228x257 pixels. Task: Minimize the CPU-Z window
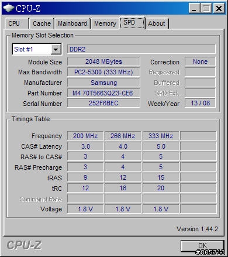click(x=194, y=9)
